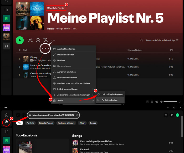The image size is (184, 153).
Task: Select the Songs filter chip
Action: click(93, 123)
